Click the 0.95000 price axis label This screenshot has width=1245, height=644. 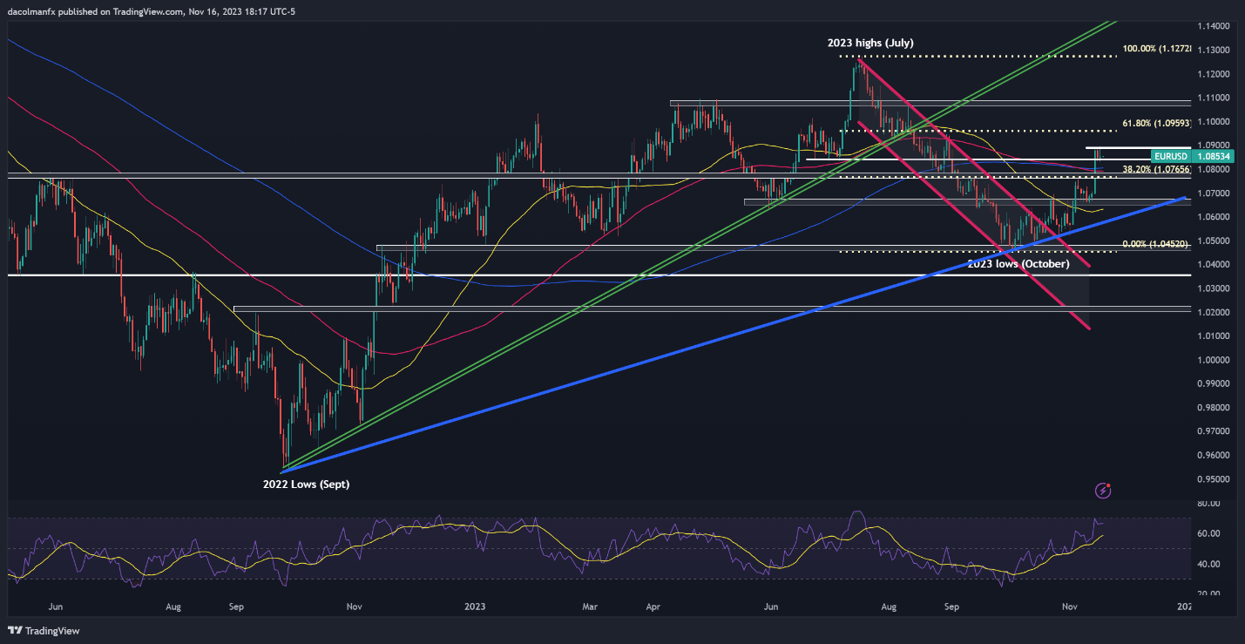click(1213, 478)
